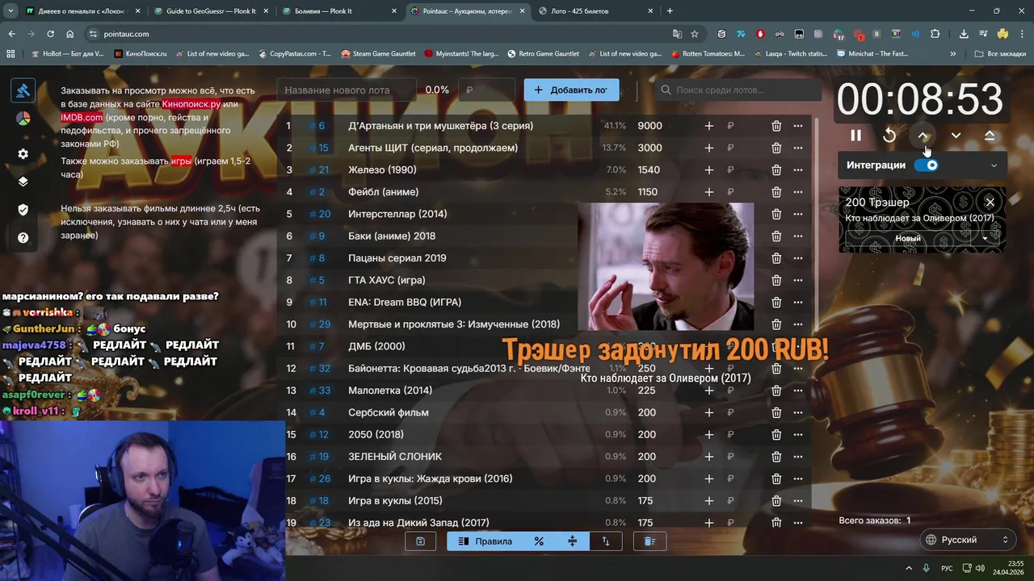Delete the Интерстеллар (2014) lot

tap(775, 214)
